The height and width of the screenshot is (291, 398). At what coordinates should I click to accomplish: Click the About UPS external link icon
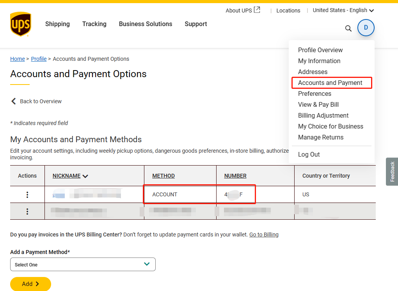tap(257, 10)
